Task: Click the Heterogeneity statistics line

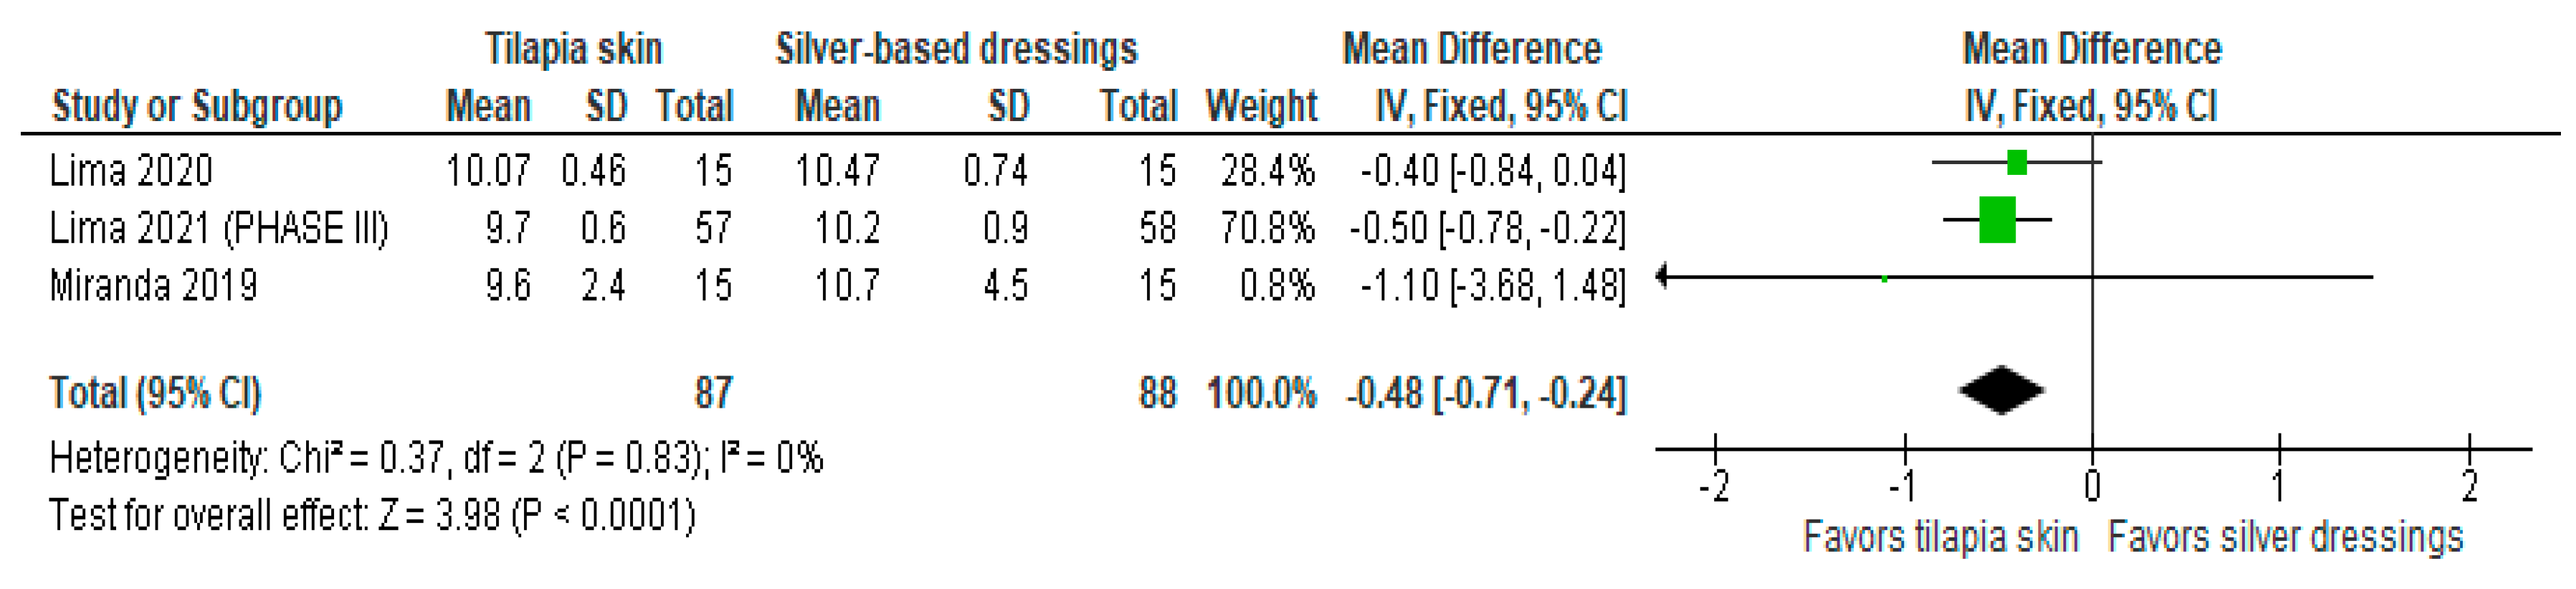Action: point(436,458)
